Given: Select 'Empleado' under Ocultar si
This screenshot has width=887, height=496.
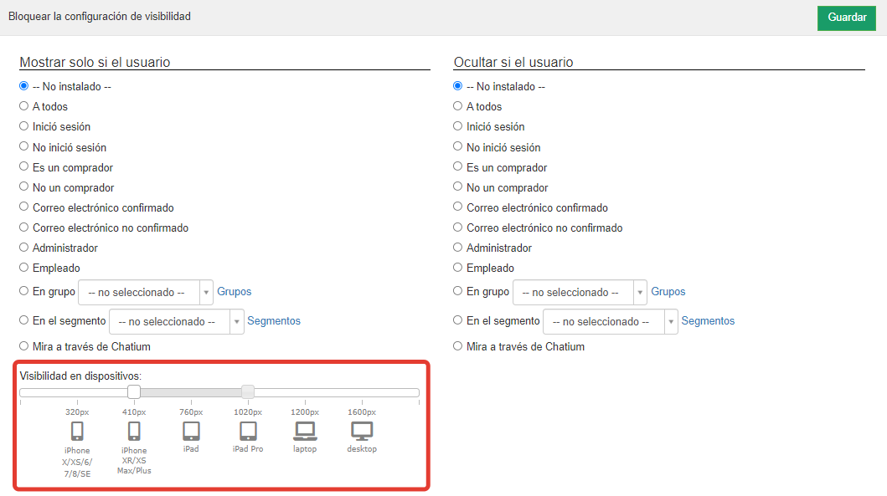Looking at the screenshot, I should [457, 267].
